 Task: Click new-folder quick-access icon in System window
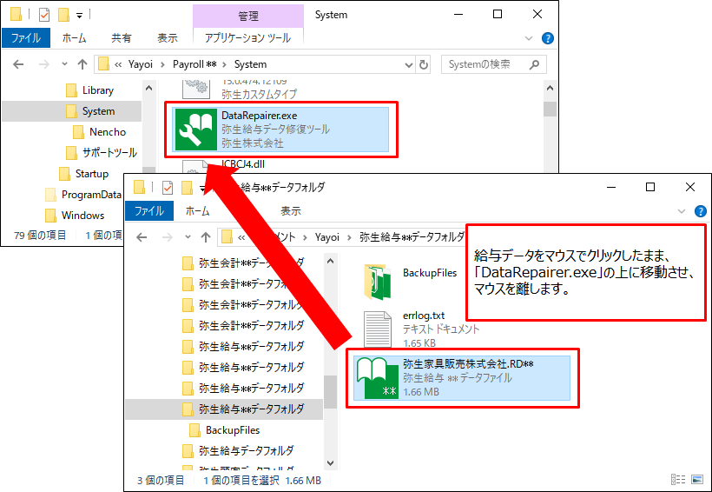pos(63,15)
